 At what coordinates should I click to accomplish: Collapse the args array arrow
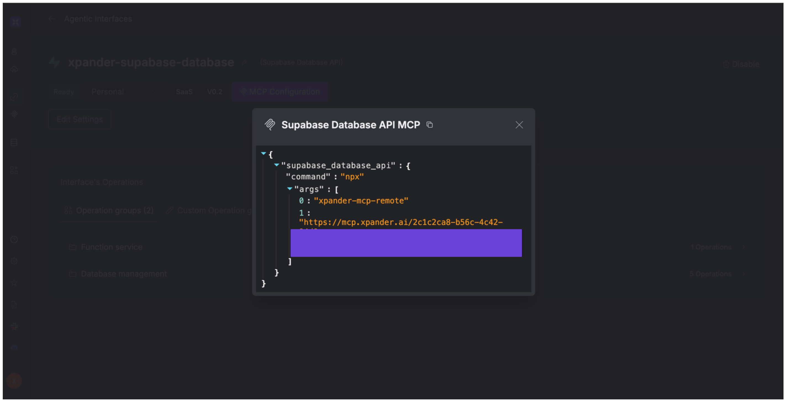[x=290, y=189]
